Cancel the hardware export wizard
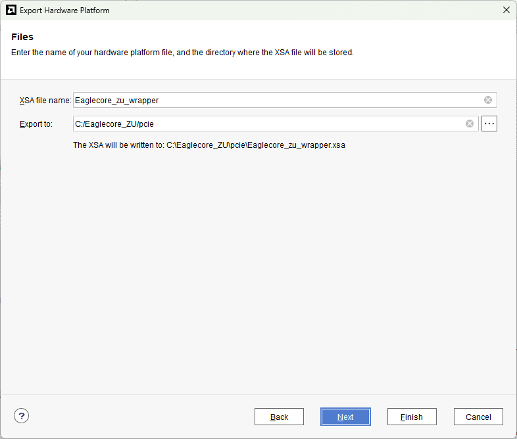Screen dimensions: 517x439 pos(478,417)
